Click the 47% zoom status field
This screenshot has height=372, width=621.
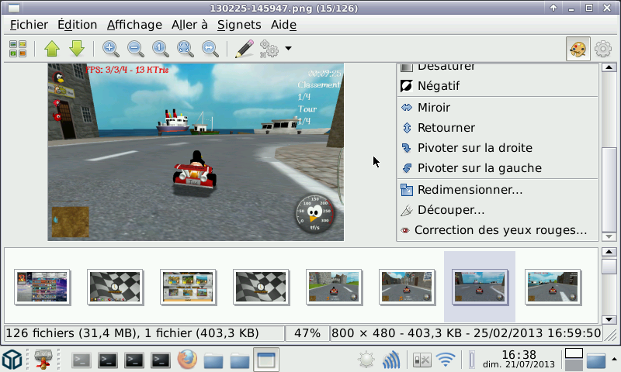coord(307,333)
